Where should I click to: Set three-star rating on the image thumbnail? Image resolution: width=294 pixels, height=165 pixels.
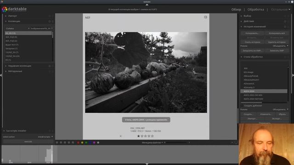[145, 136]
